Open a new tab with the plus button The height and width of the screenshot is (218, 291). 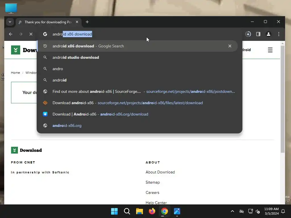[87, 22]
